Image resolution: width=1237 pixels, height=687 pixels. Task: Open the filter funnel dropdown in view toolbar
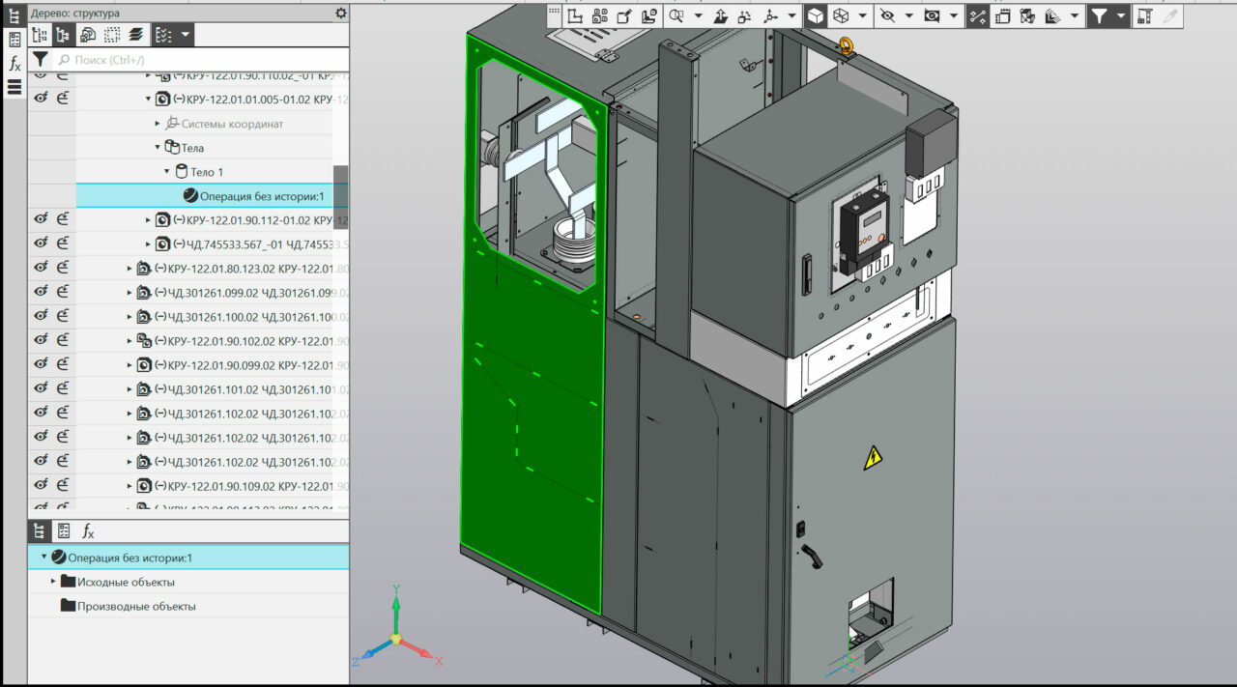point(1121,15)
